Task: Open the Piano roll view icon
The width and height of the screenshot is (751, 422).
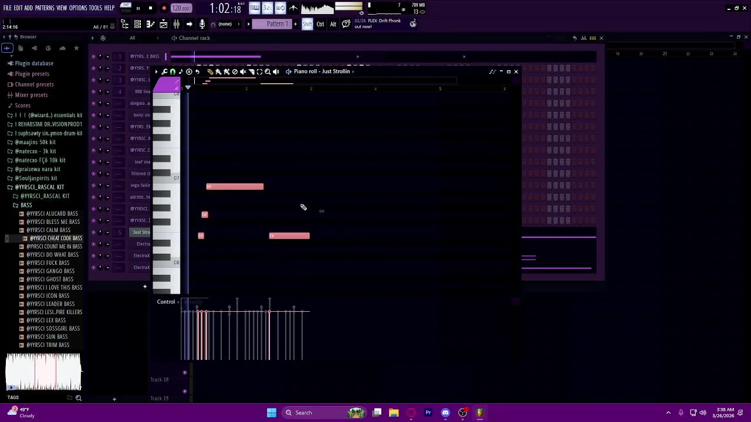Action: (x=151, y=24)
